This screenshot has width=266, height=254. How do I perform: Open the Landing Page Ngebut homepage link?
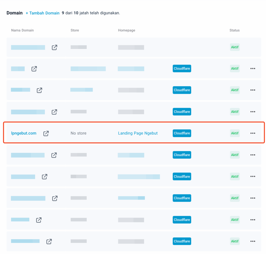(x=138, y=133)
